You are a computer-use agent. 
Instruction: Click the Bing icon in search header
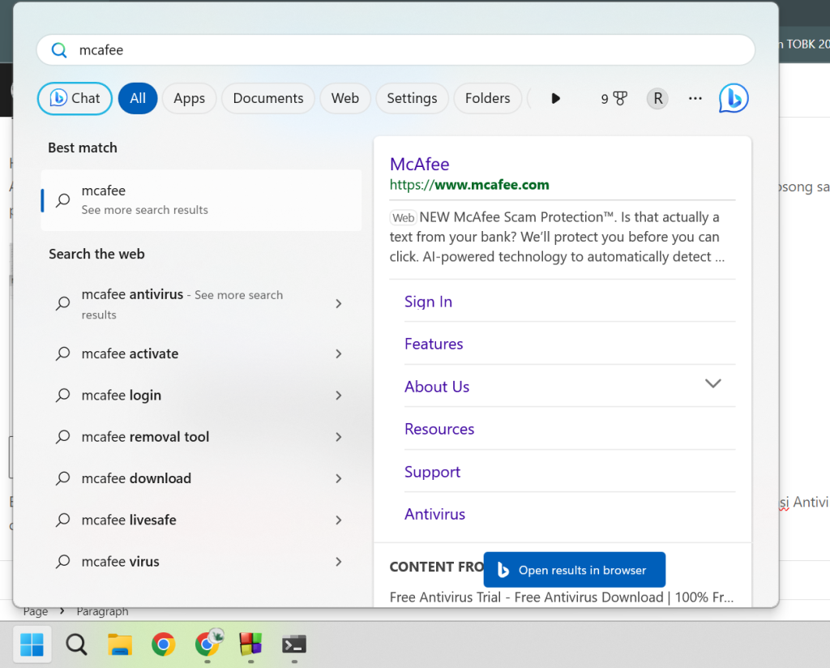point(734,98)
